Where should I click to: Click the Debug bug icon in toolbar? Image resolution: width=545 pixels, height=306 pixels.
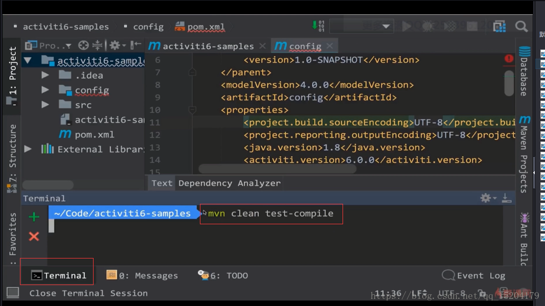click(427, 26)
